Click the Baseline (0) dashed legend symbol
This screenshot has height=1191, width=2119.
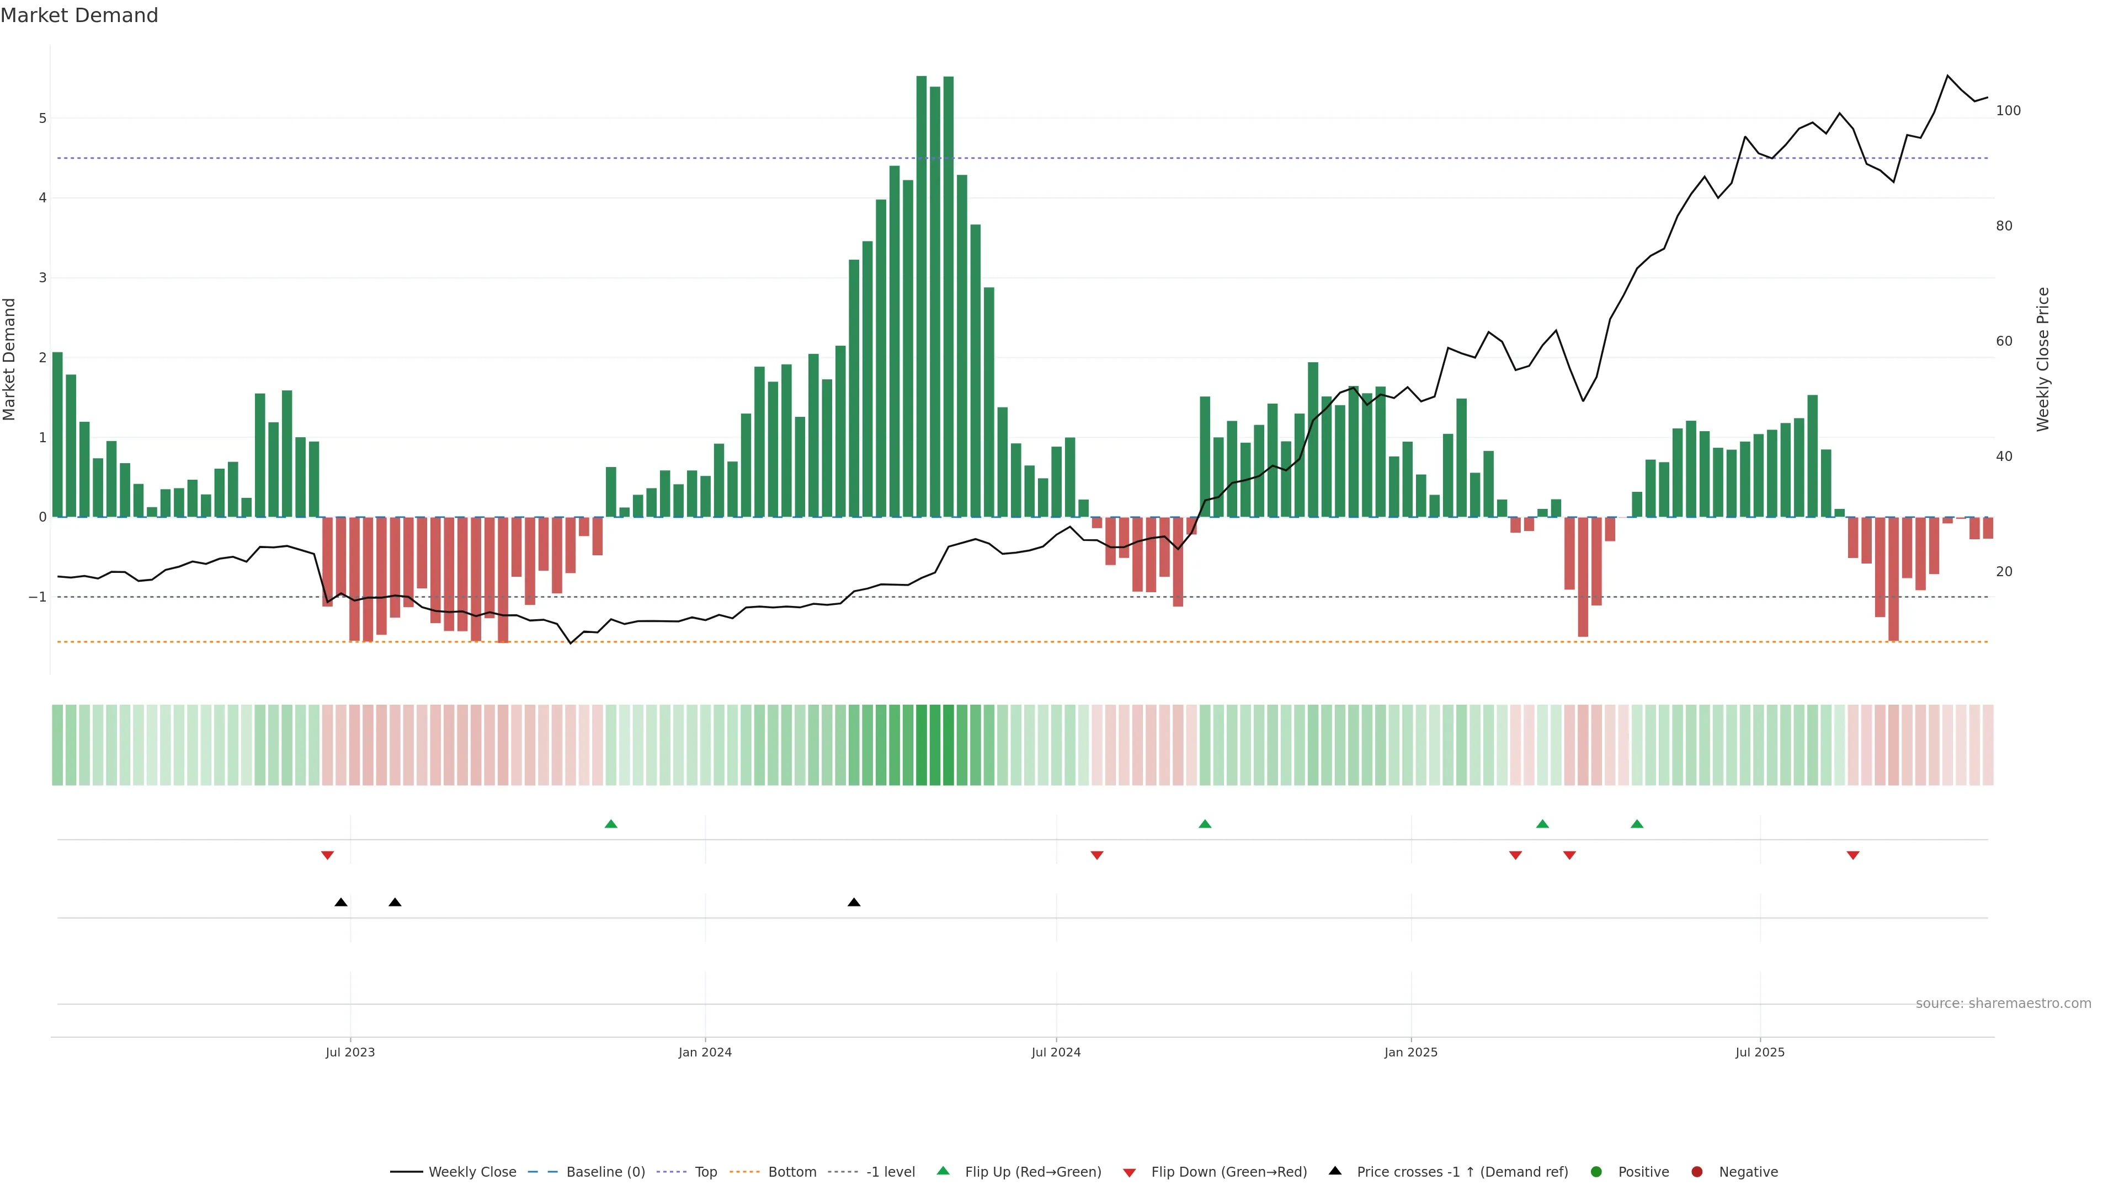(542, 1171)
